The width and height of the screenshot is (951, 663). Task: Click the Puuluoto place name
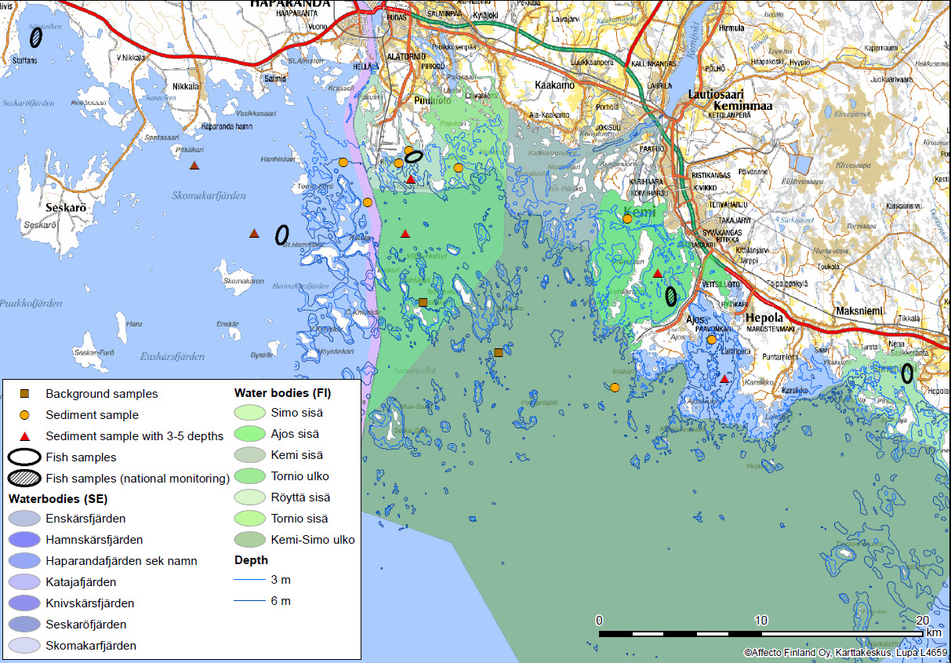pyautogui.click(x=433, y=100)
